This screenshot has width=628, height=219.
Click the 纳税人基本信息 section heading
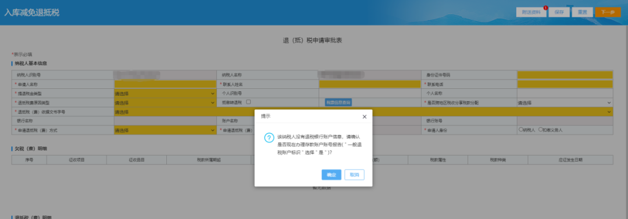point(31,63)
